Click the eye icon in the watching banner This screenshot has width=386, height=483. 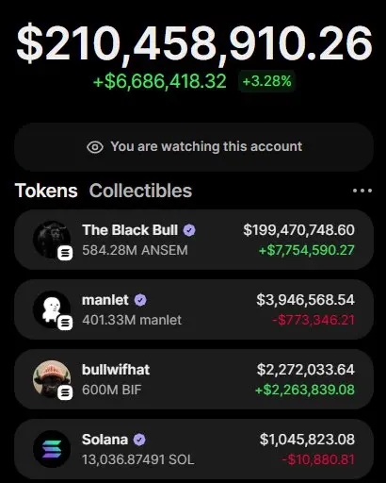95,147
